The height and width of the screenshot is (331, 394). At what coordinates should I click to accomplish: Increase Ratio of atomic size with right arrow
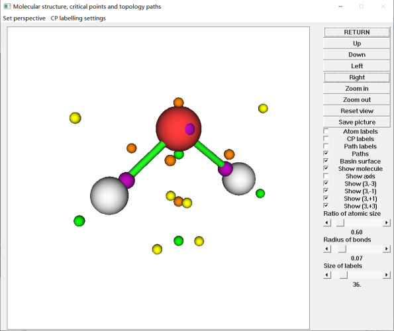387,222
